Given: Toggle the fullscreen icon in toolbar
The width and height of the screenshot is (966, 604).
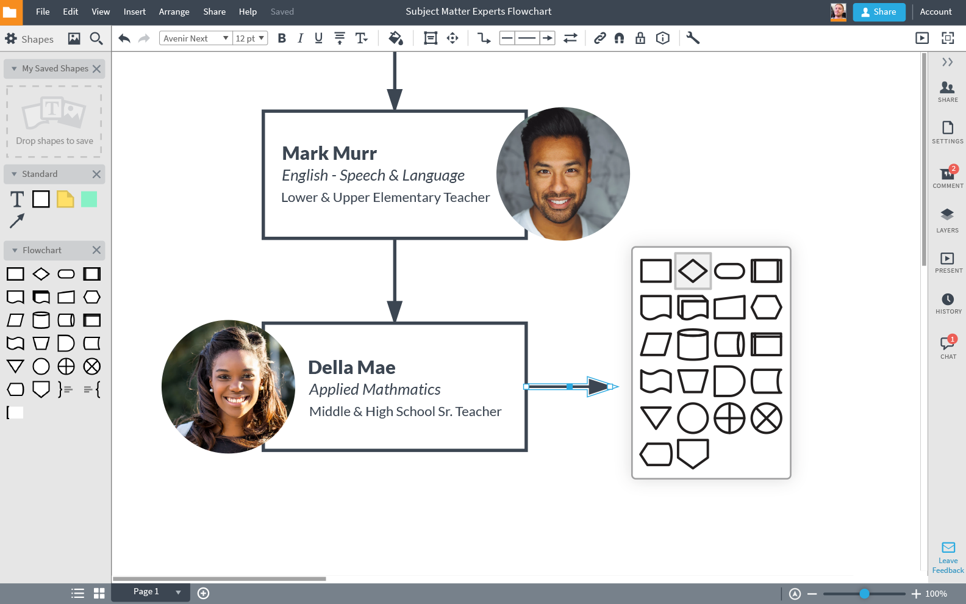Looking at the screenshot, I should 948,38.
